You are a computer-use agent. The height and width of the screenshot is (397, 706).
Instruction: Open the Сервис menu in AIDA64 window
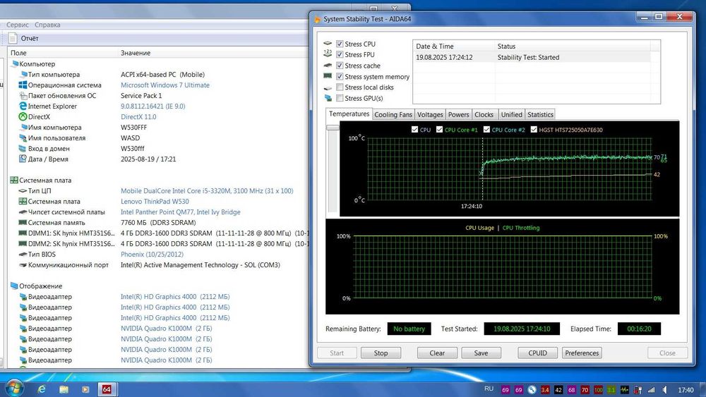(x=18, y=25)
